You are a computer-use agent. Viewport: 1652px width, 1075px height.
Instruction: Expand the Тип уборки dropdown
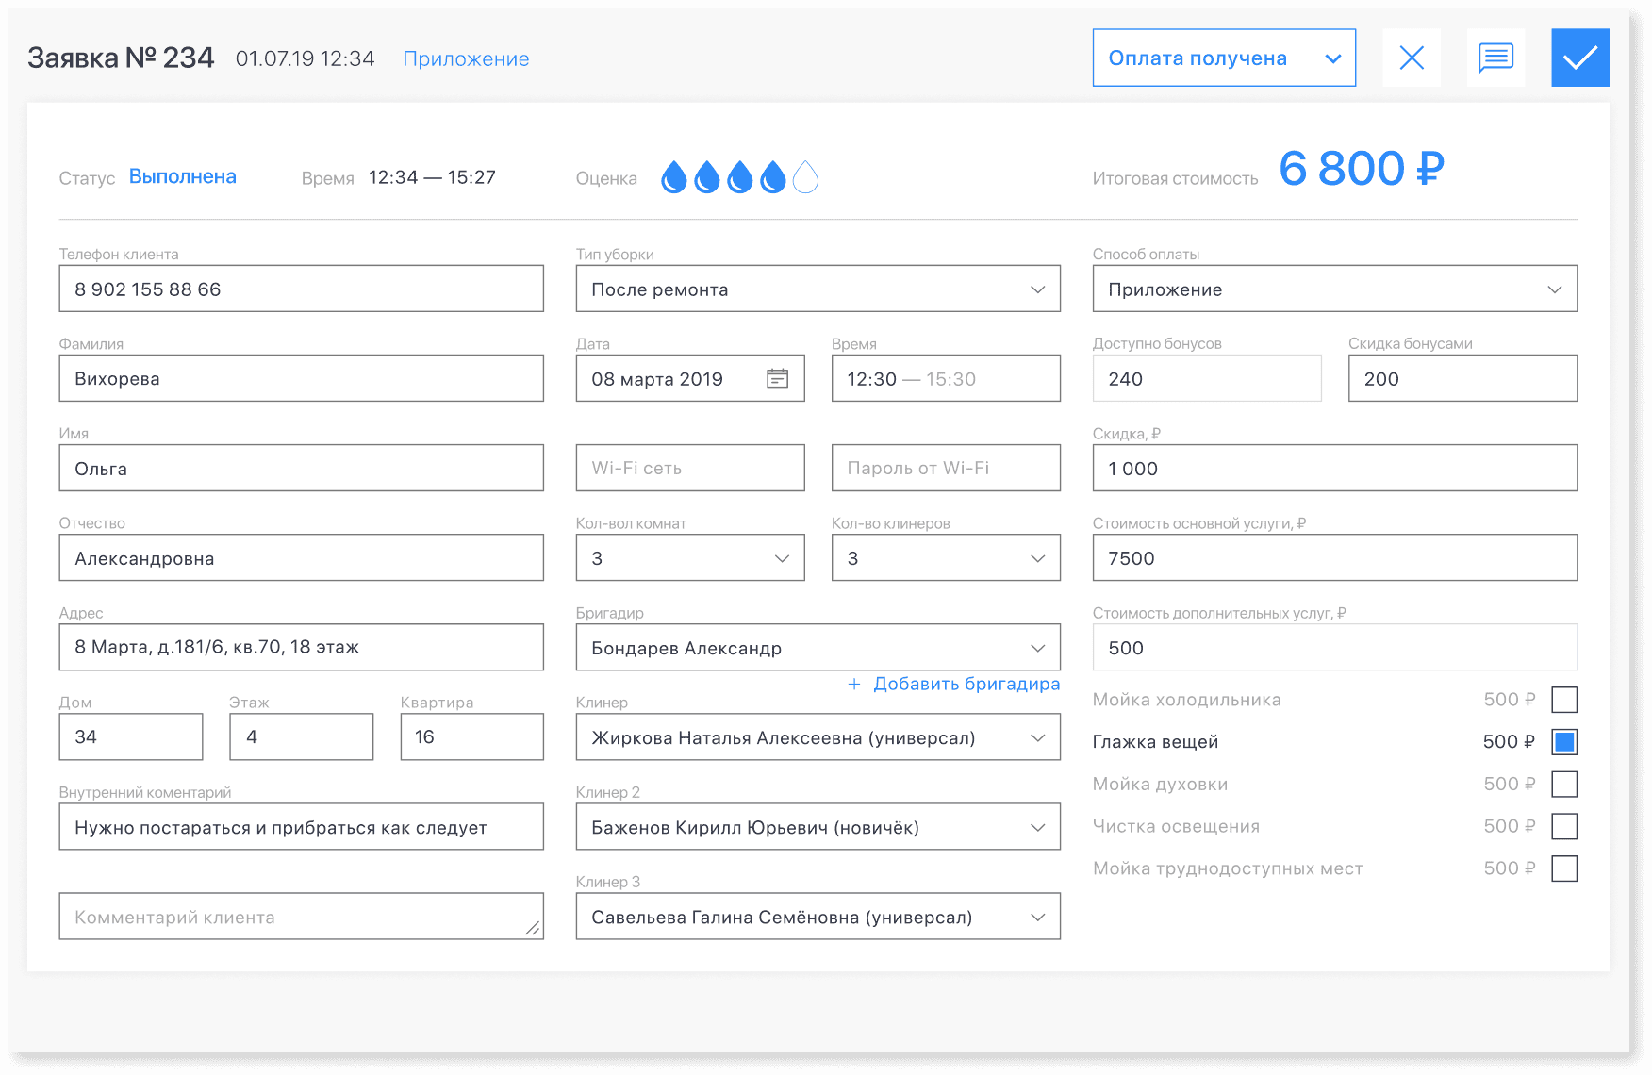point(818,289)
